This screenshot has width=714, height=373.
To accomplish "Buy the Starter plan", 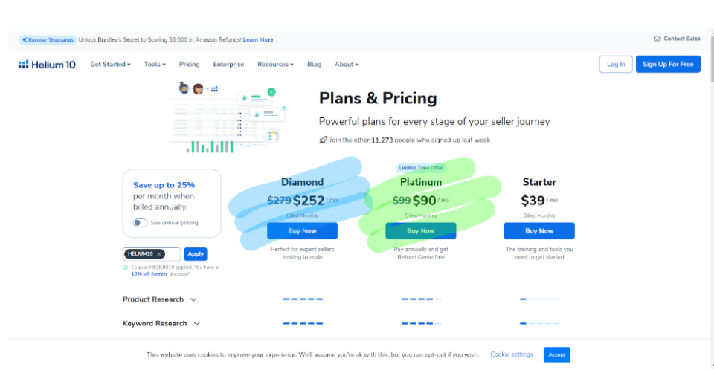I will point(538,231).
